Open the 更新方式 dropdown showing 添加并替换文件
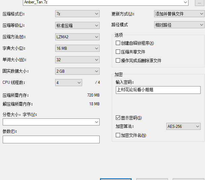The width and height of the screenshot is (205, 180). pyautogui.click(x=179, y=14)
